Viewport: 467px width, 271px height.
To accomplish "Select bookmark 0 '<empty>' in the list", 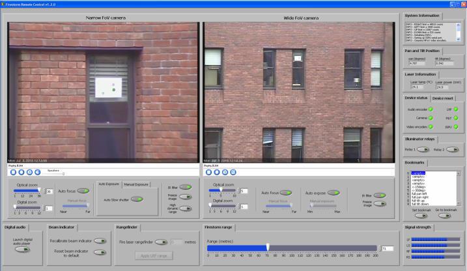I will coord(418,173).
